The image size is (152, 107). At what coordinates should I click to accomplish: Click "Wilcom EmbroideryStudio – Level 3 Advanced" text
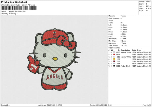(18, 5)
